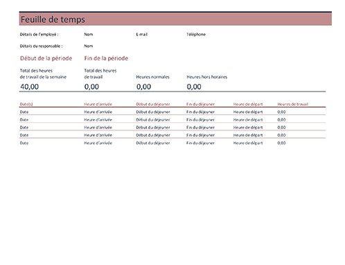Screen dimensions: 345x265
Task: Select the "Détails du responsable :" label
Action: pos(41,46)
